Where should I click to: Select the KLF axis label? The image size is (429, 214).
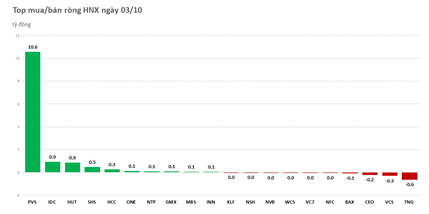[231, 202]
